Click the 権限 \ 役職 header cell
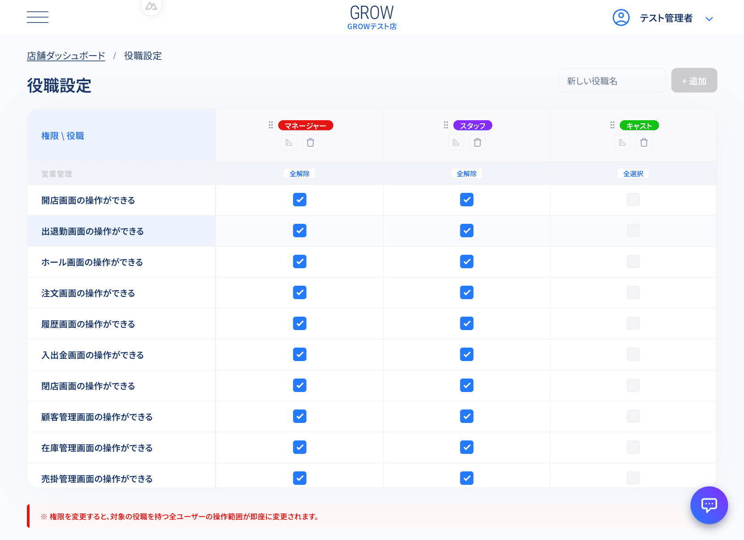Image resolution: width=744 pixels, height=540 pixels. pos(121,135)
